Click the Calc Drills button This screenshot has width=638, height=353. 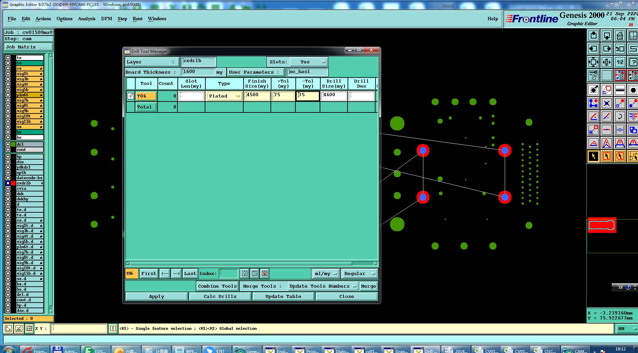tap(220, 296)
